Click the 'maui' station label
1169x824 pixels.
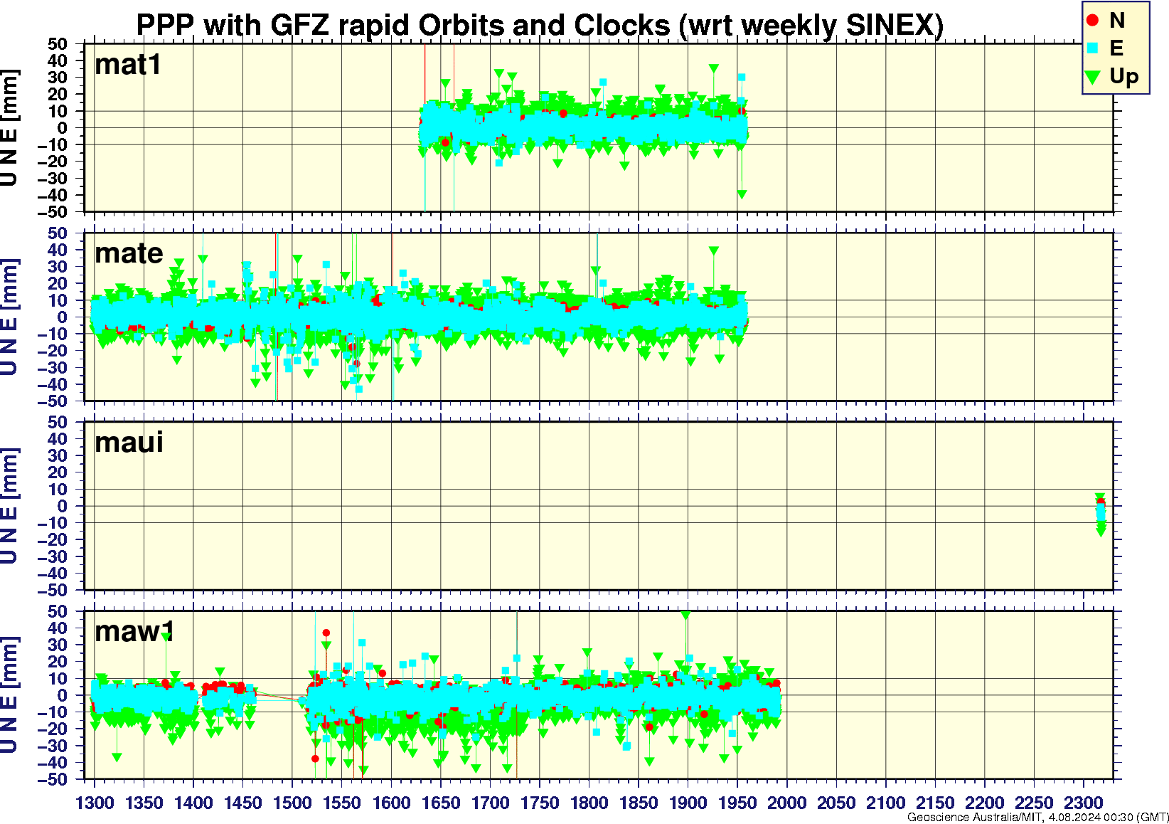(129, 443)
